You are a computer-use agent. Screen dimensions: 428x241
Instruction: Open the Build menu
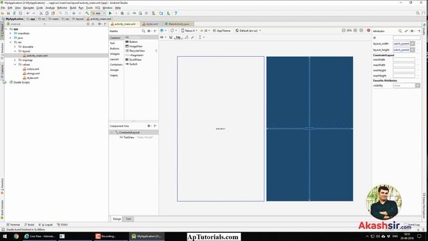pyautogui.click(x=73, y=8)
